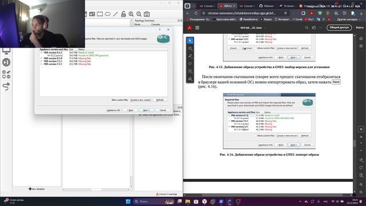Click New template at the GNS3 bottom left
This screenshot has height=206, width=366.
[37, 189]
